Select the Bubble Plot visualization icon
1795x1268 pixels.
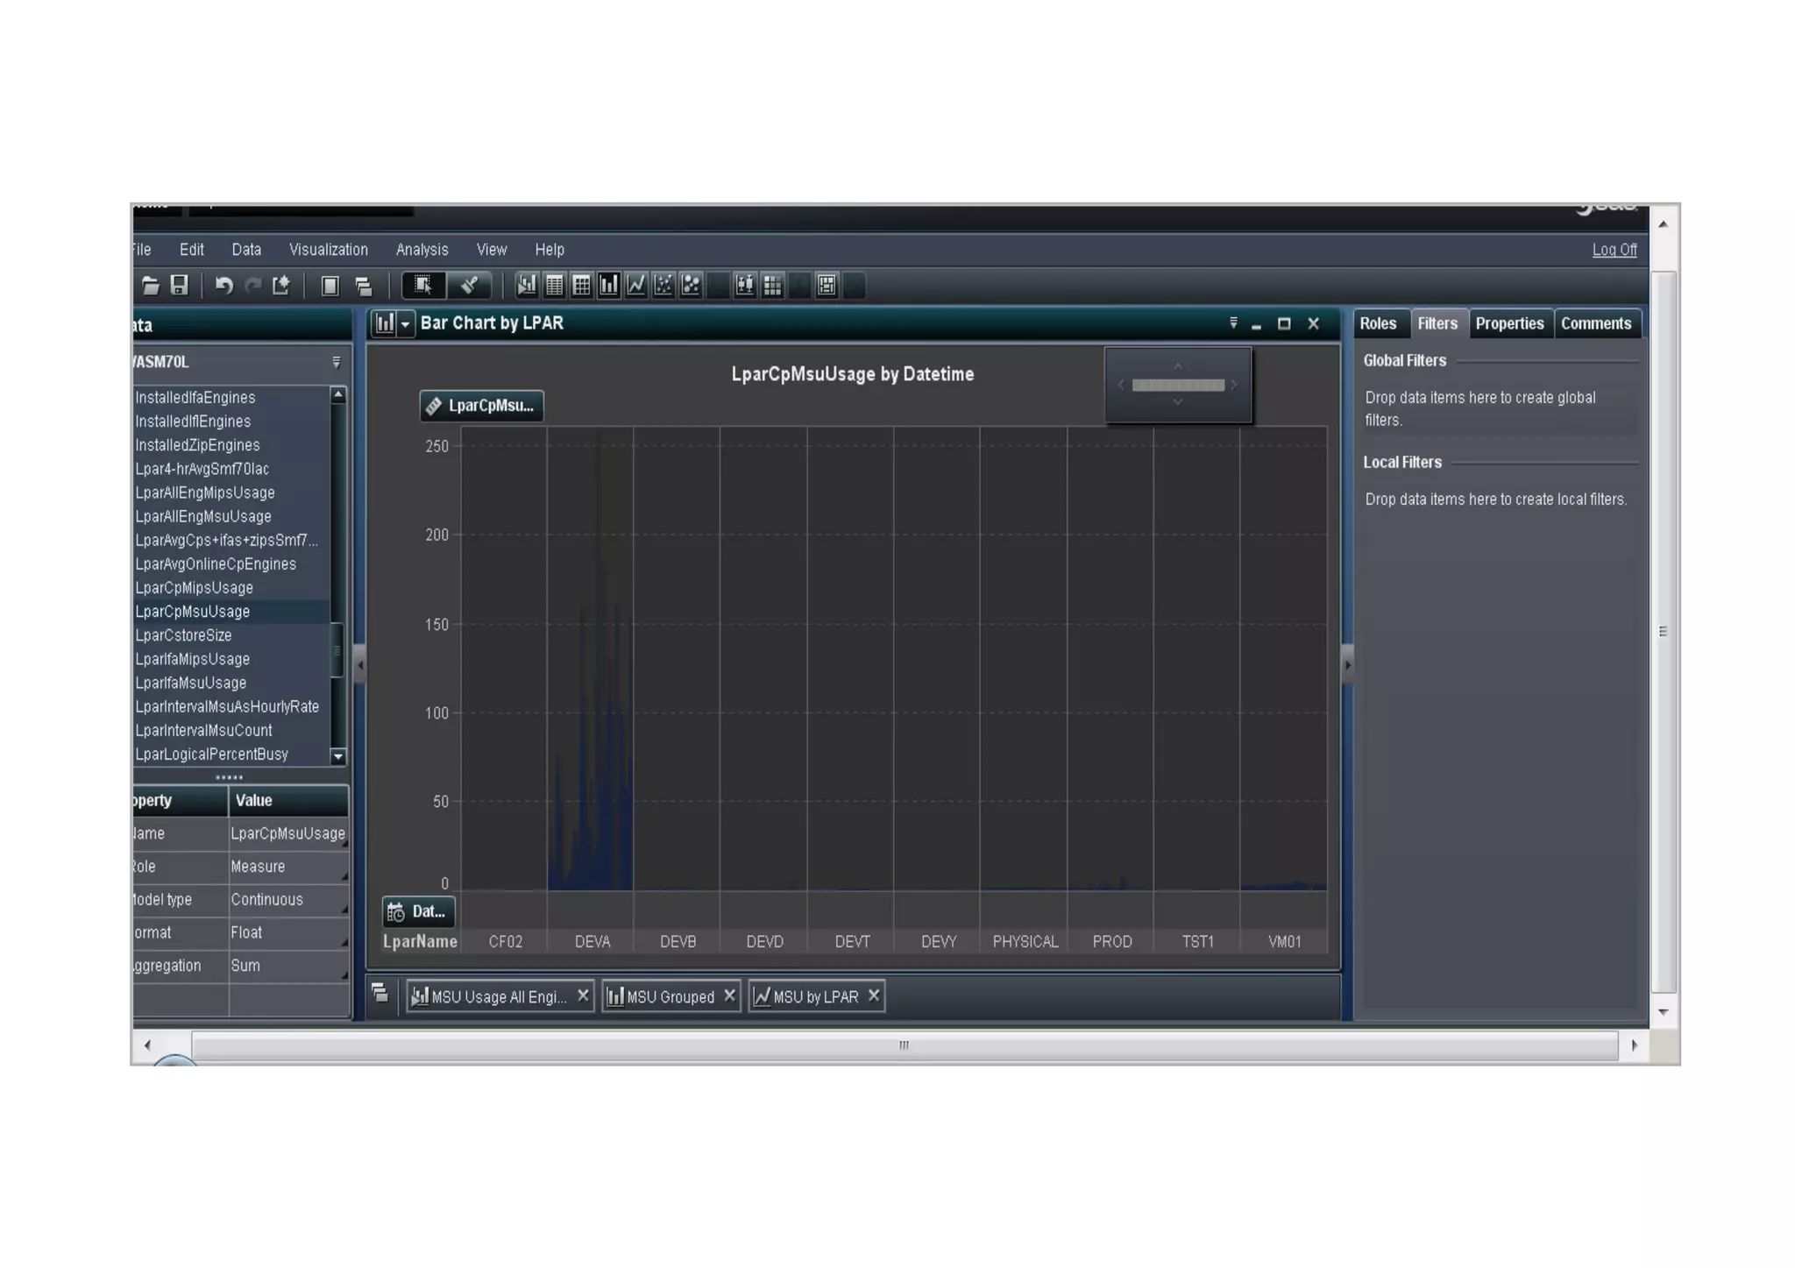(692, 286)
